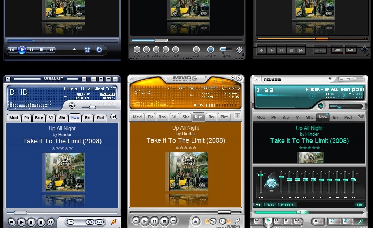Click the round 'pause' button in the grey player
Image resolution: width=373 pixels, height=228 pixels.
tap(156, 50)
